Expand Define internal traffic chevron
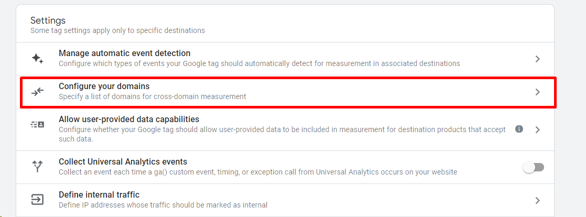The image size is (586, 217). click(537, 200)
